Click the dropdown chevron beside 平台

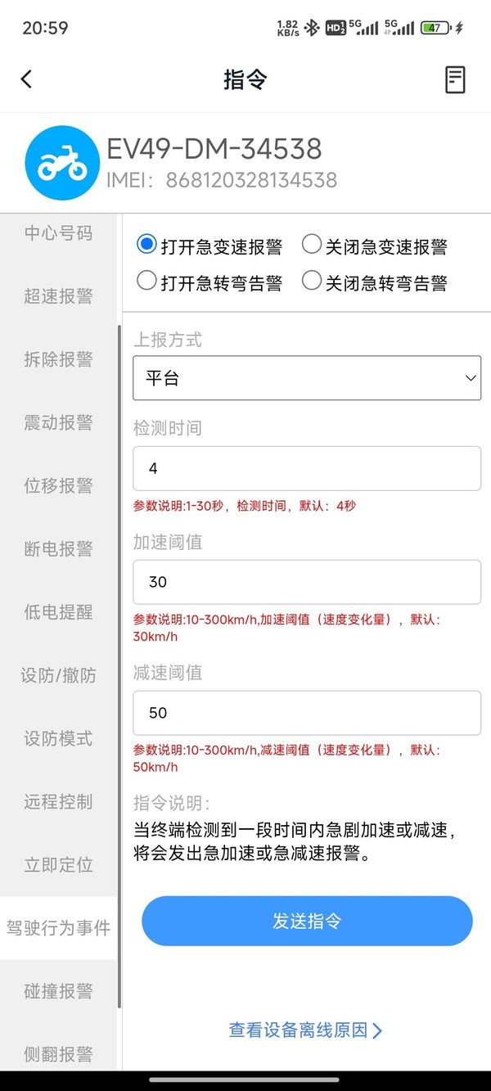pos(471,378)
